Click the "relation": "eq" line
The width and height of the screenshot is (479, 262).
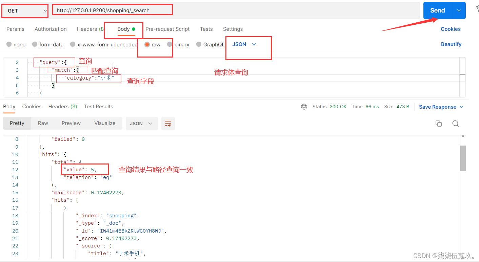88,177
